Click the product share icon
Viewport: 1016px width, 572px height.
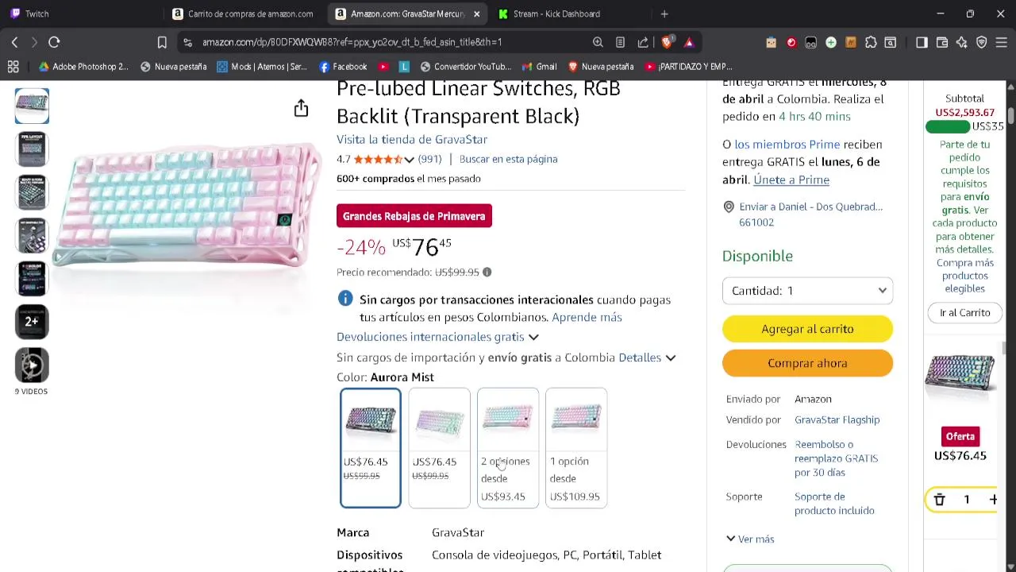click(301, 108)
